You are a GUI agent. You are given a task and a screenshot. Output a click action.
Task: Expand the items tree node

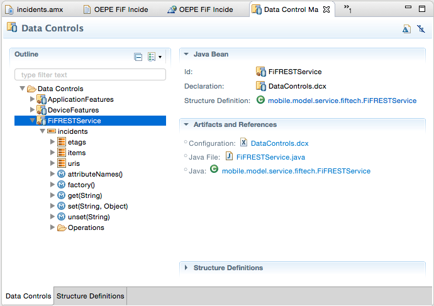52,152
